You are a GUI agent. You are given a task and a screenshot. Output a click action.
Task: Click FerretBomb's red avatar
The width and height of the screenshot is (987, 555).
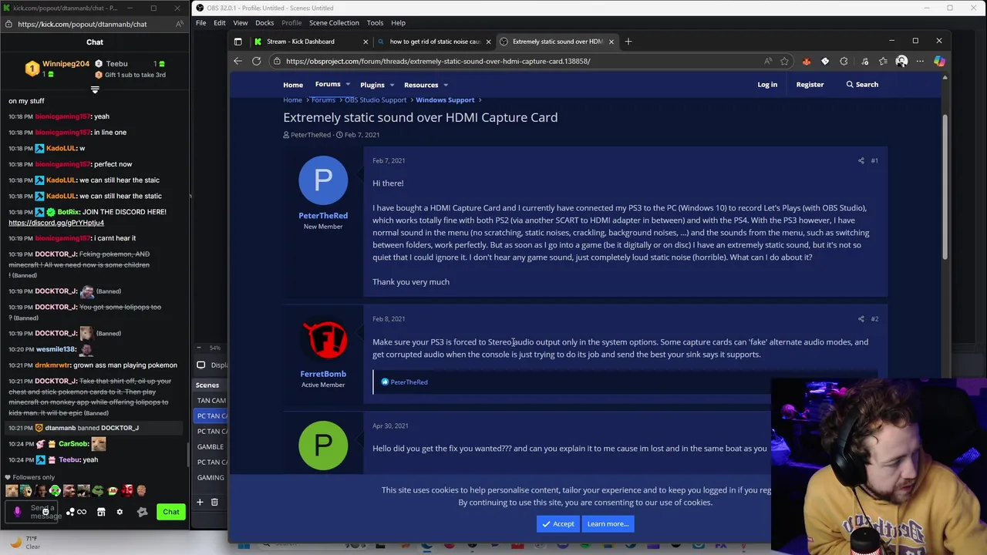[323, 339]
